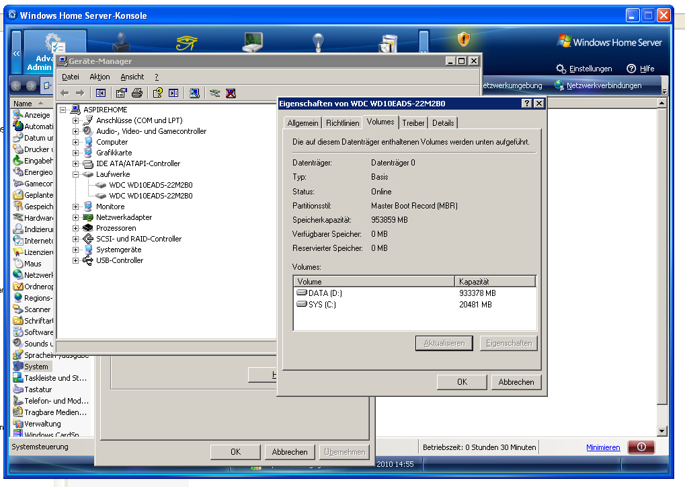
Task: Open the Eye of Horus console tab icon
Action: [186, 43]
